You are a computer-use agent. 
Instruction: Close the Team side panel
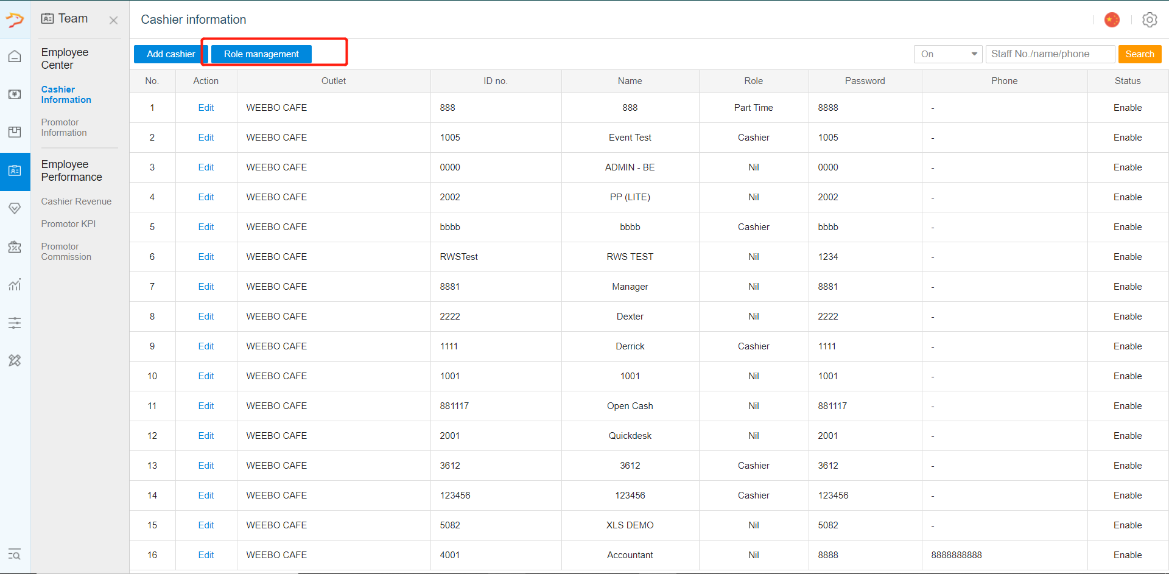113,20
